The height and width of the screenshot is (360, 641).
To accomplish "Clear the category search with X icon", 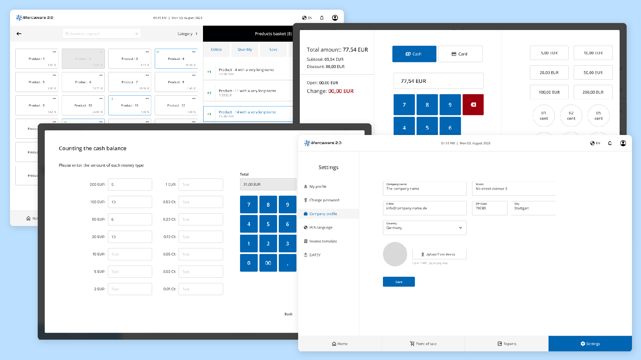I will pos(137,34).
